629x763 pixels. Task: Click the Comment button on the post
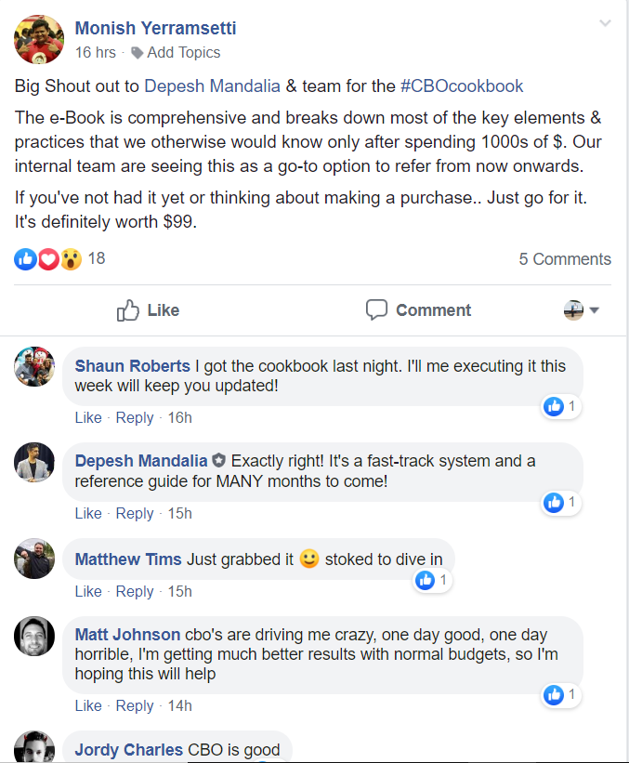coord(418,310)
